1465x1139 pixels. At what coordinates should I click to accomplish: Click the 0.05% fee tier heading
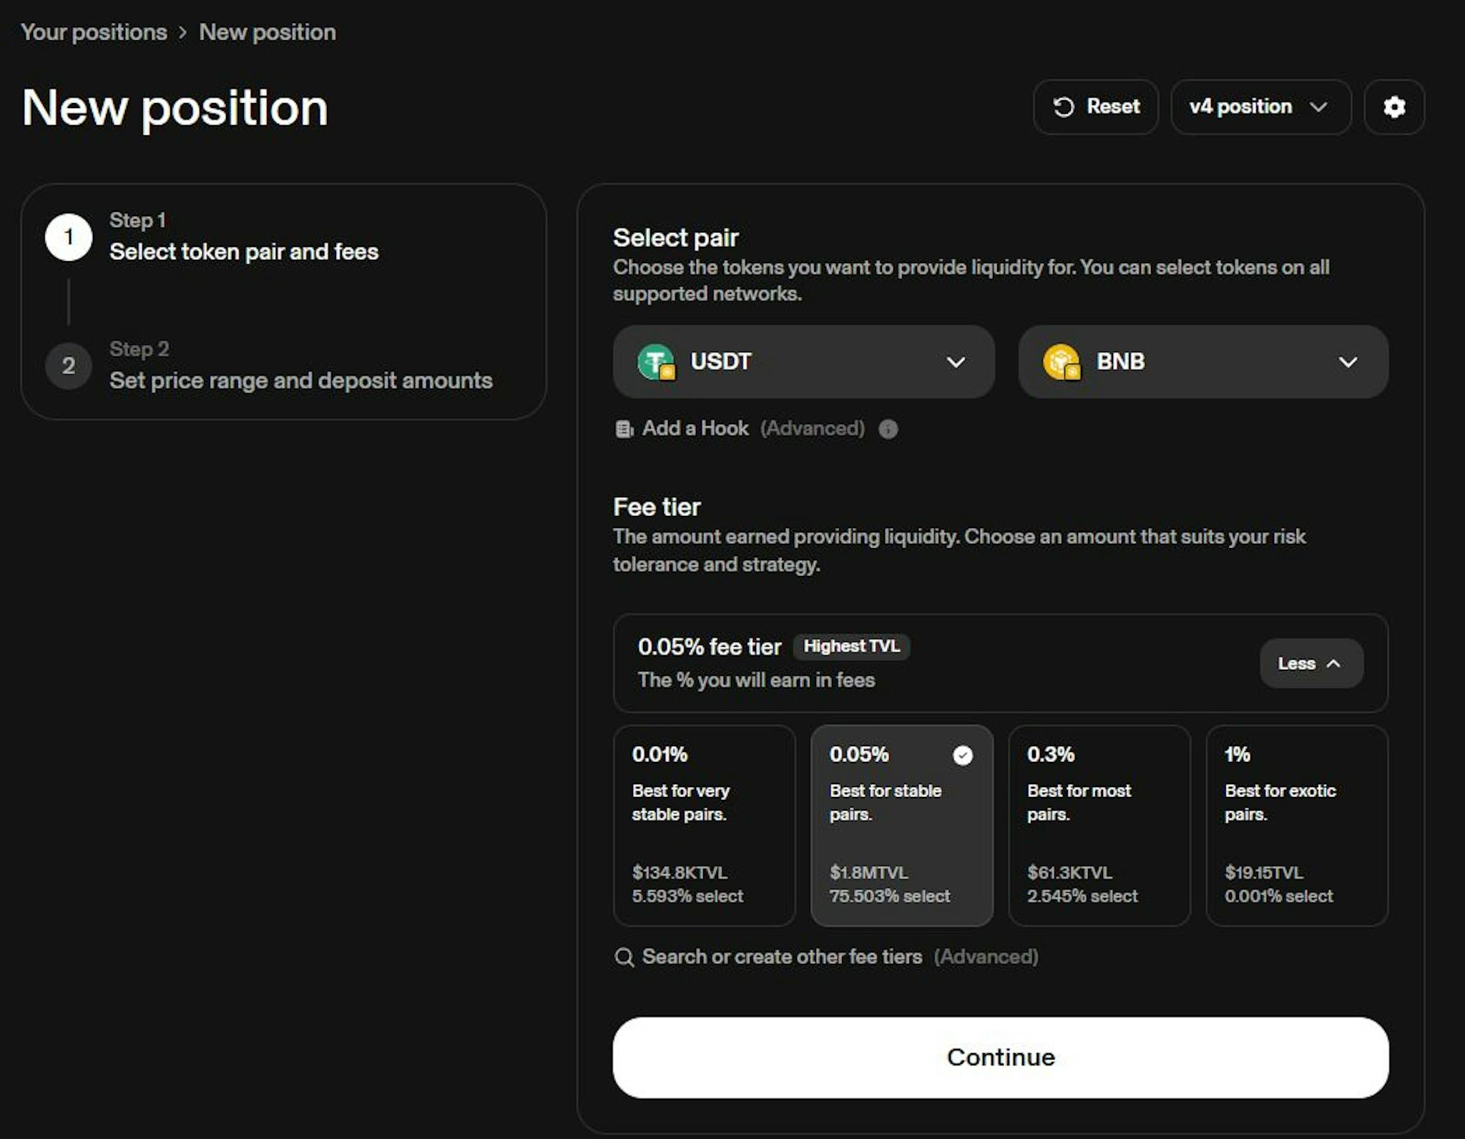tap(710, 647)
